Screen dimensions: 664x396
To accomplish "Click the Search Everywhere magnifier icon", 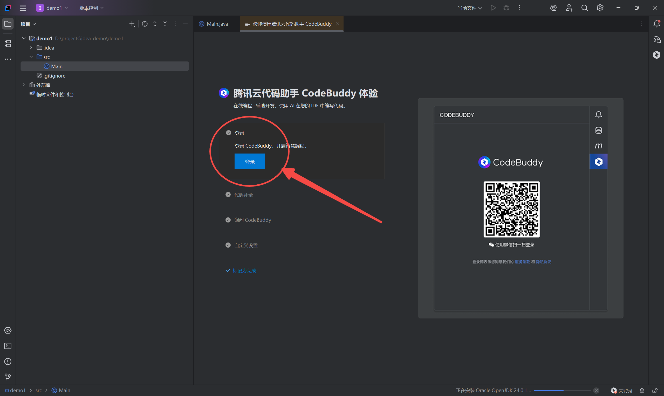I will 584,8.
